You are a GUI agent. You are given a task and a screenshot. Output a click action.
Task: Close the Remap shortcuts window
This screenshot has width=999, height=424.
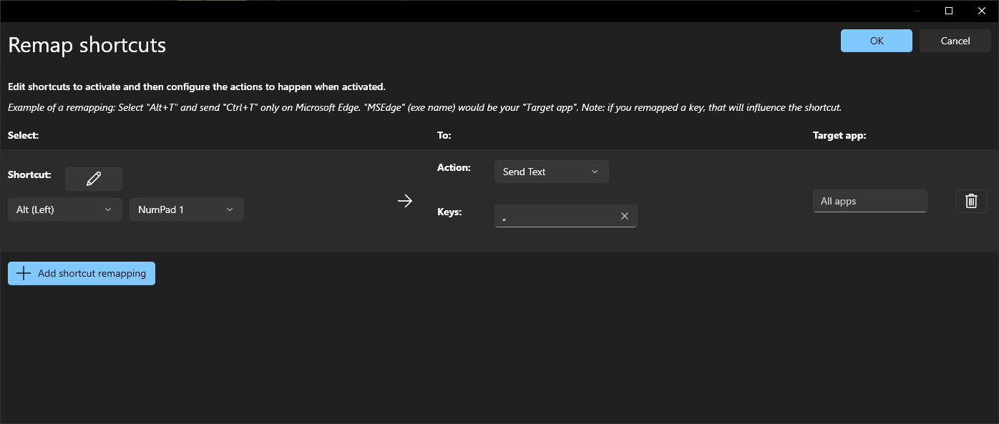[982, 11]
